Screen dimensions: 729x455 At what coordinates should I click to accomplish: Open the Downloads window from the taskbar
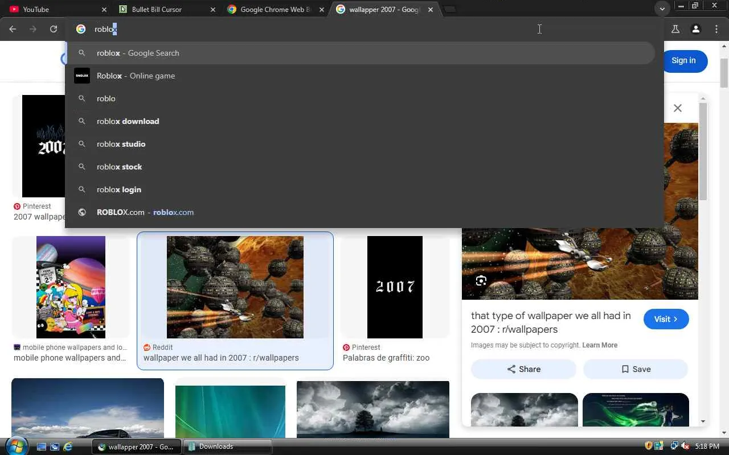[x=228, y=446]
